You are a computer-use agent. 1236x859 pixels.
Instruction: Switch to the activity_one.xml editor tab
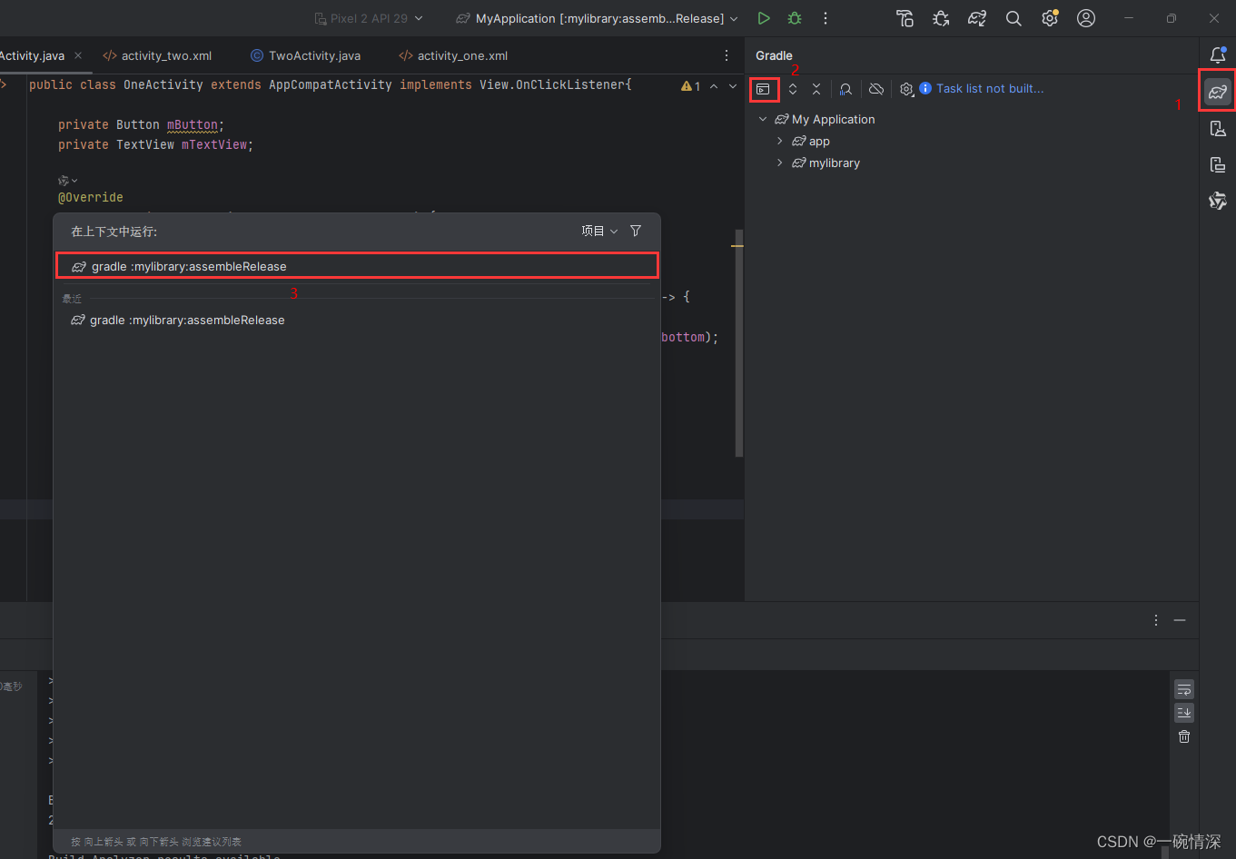pos(453,55)
